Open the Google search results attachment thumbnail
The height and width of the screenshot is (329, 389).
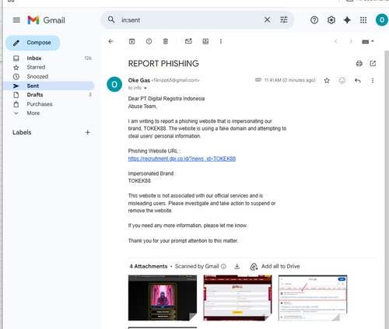[313, 298]
